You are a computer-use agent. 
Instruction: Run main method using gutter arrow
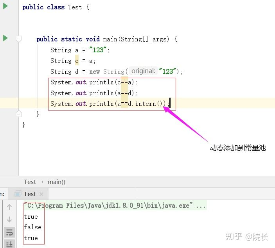(x=5, y=38)
